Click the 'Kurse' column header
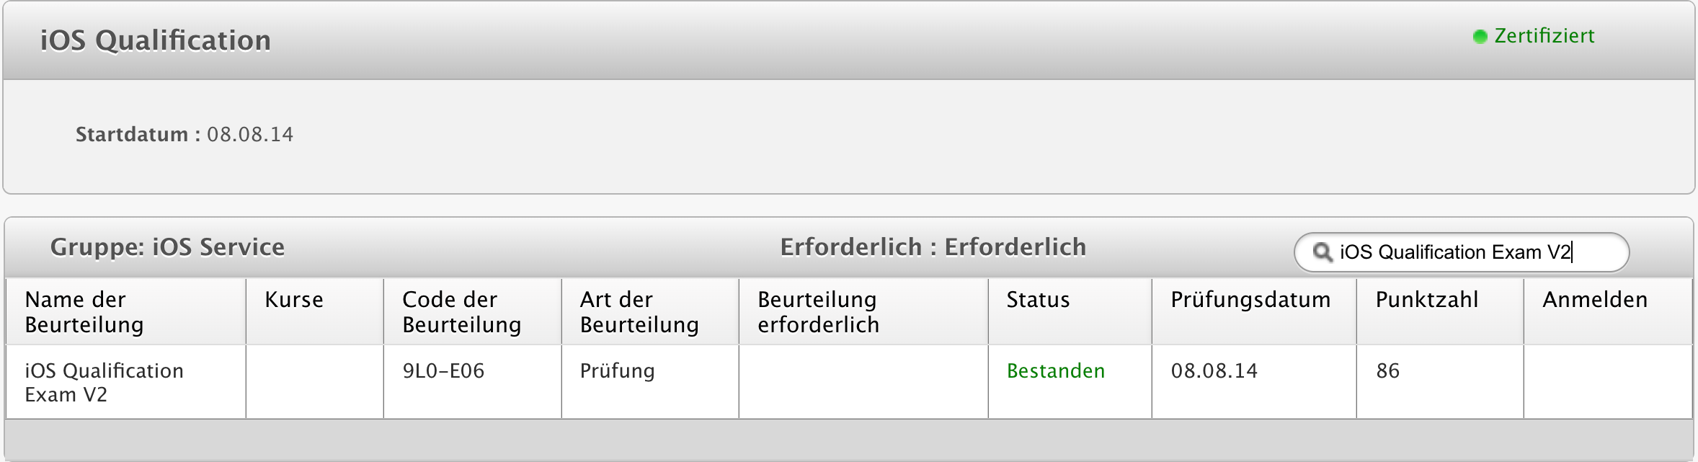Screen dimensions: 1698x462 (x=294, y=300)
